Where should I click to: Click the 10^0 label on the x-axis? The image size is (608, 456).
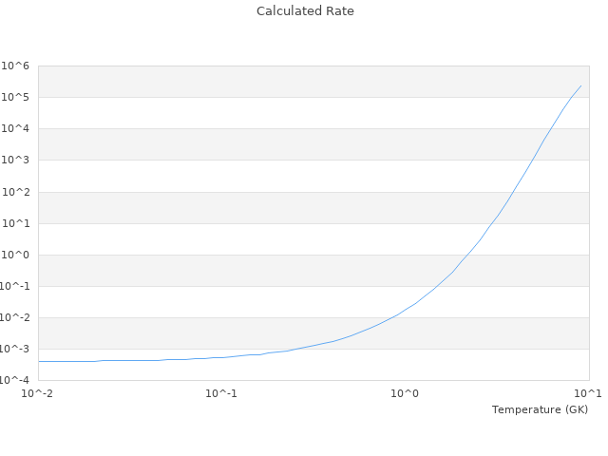[x=406, y=393]
